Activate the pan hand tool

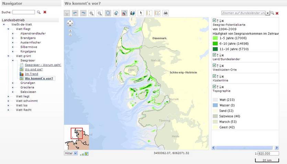point(108,13)
